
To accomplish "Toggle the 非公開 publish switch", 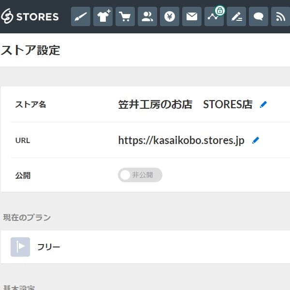I will click(140, 175).
